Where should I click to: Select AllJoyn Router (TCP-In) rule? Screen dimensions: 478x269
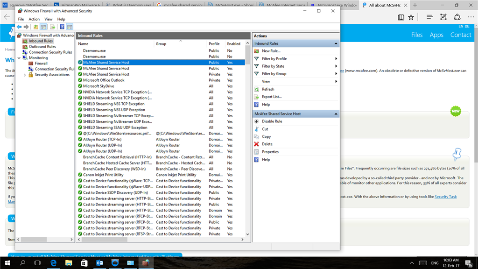[x=161, y=139]
